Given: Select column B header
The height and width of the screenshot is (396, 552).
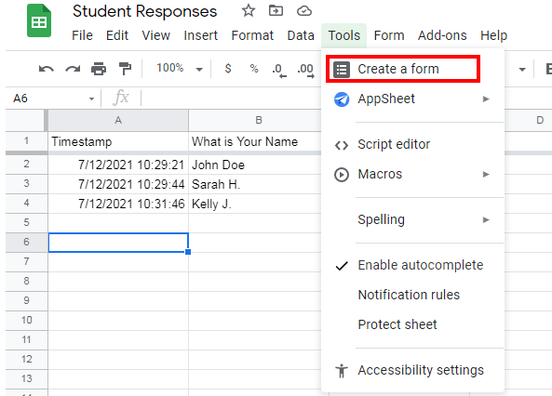Looking at the screenshot, I should 259,120.
